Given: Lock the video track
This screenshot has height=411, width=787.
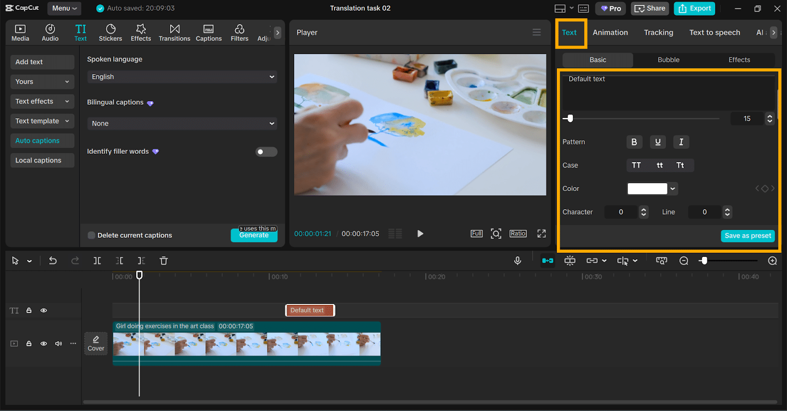Looking at the screenshot, I should [x=29, y=344].
